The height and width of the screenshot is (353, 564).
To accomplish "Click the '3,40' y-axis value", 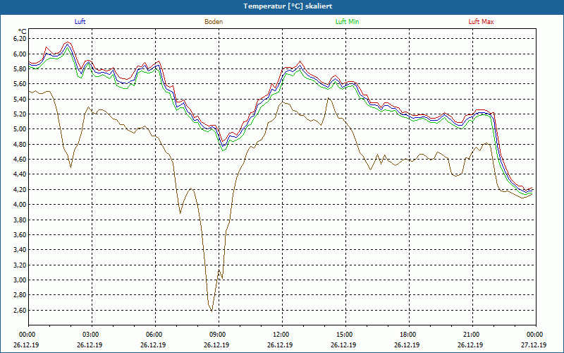I will point(20,250).
